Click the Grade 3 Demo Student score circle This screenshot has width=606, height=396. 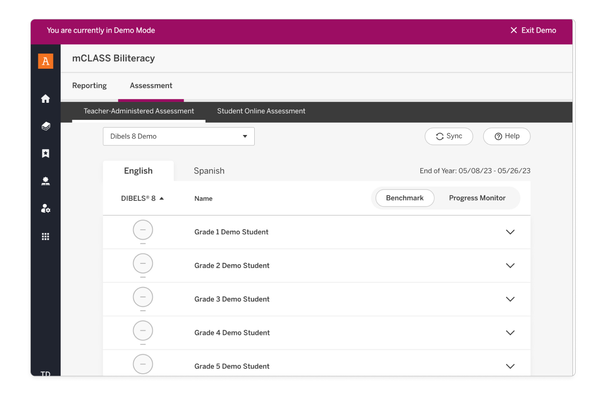click(x=143, y=297)
